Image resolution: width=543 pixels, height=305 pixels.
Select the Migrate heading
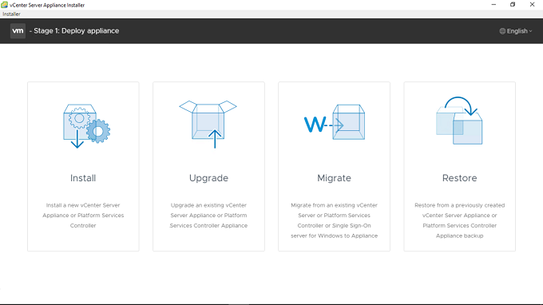coord(334,178)
